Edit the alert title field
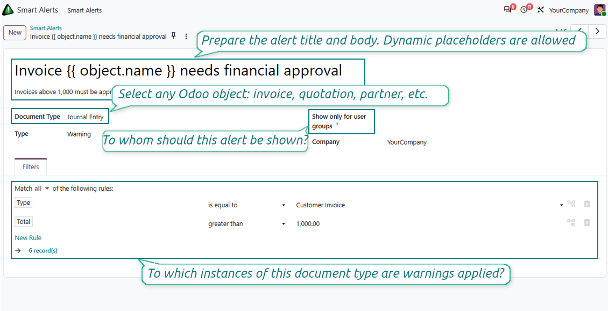The height and width of the screenshot is (311, 608). click(x=179, y=70)
